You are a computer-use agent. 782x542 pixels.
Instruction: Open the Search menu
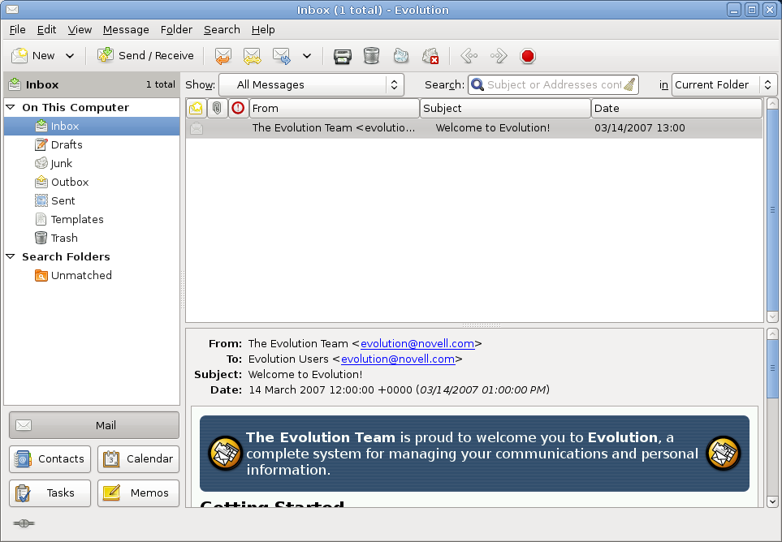(222, 30)
